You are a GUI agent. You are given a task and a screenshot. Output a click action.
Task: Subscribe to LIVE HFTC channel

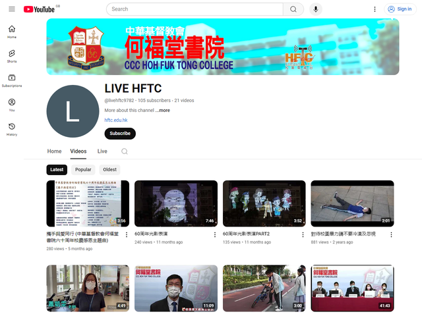point(120,134)
